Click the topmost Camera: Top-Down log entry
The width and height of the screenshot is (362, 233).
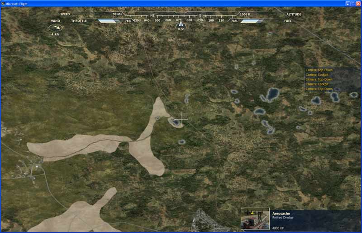(319, 70)
